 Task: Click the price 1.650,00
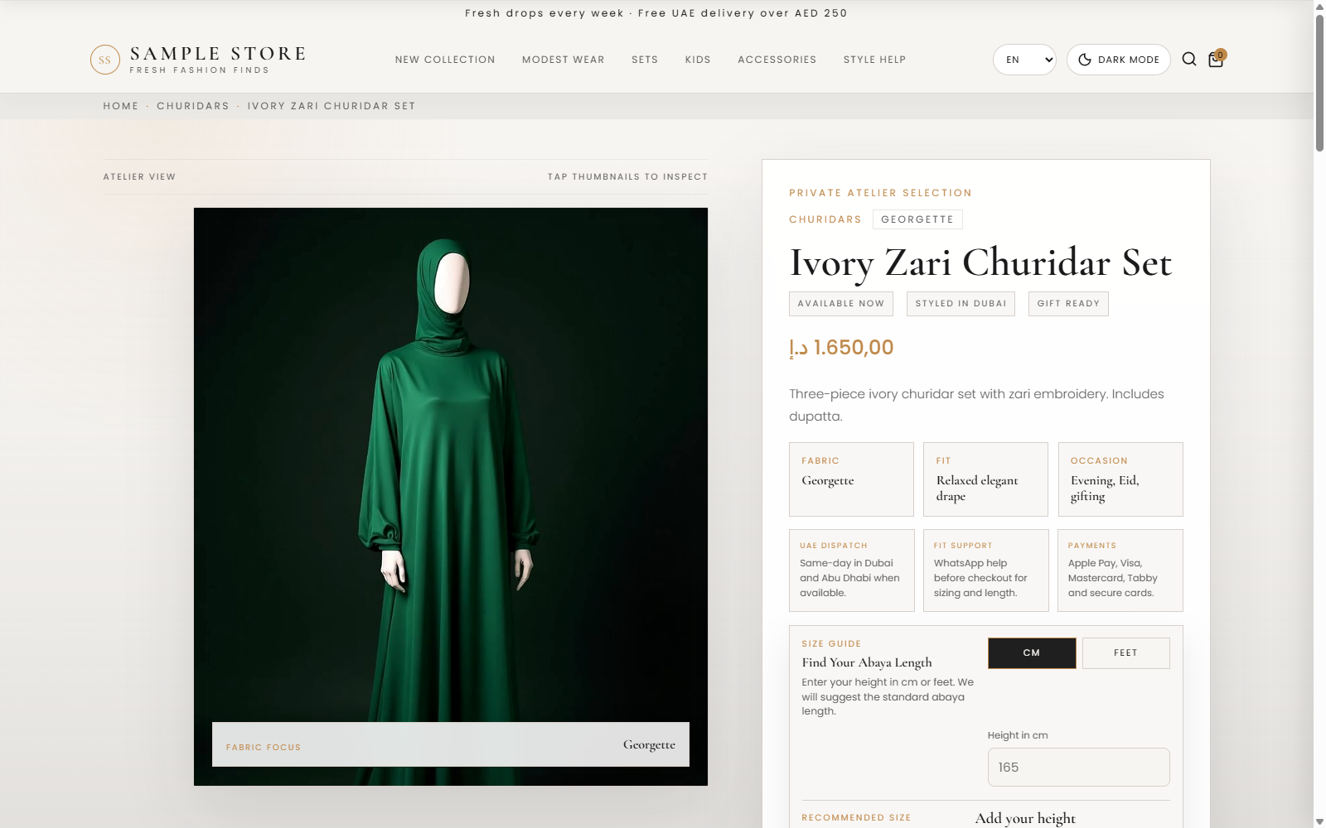click(x=841, y=348)
